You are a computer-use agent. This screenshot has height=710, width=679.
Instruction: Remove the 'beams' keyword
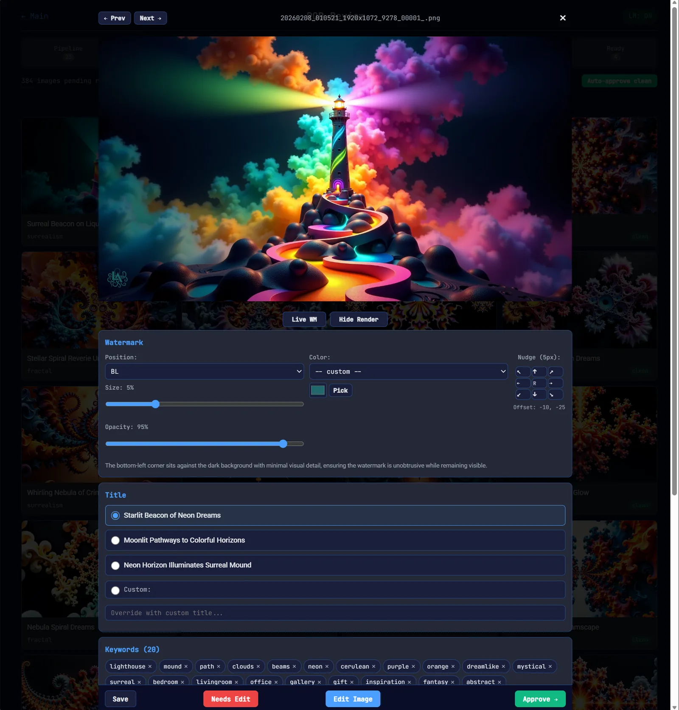(294, 667)
